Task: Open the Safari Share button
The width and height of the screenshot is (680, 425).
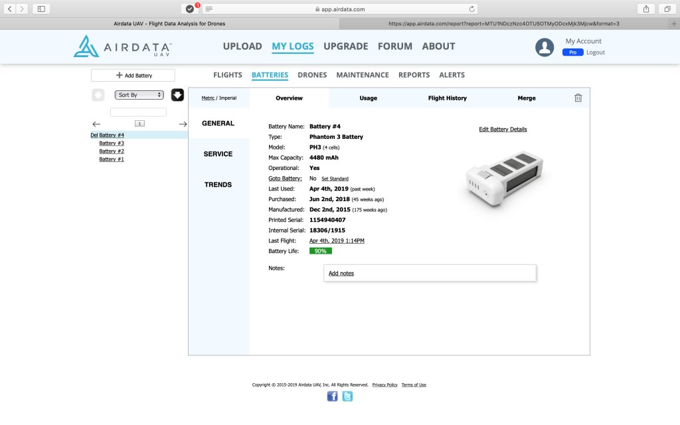Action: (646, 9)
